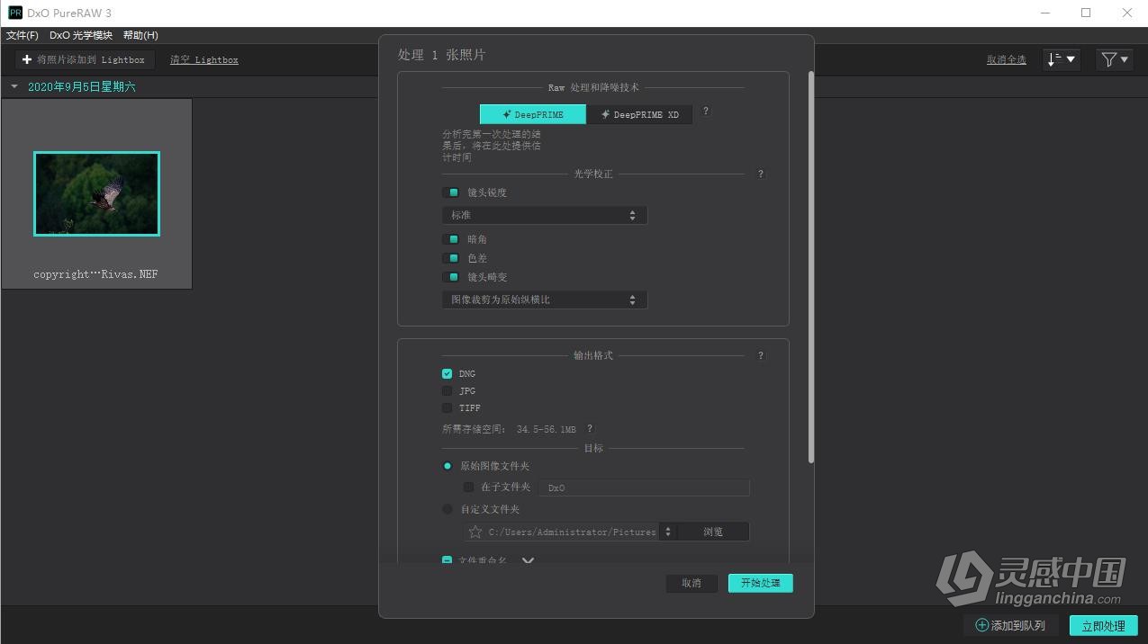Screen dimensions: 1148x644
Task: Enable the JPG output format checkbox
Action: [447, 390]
